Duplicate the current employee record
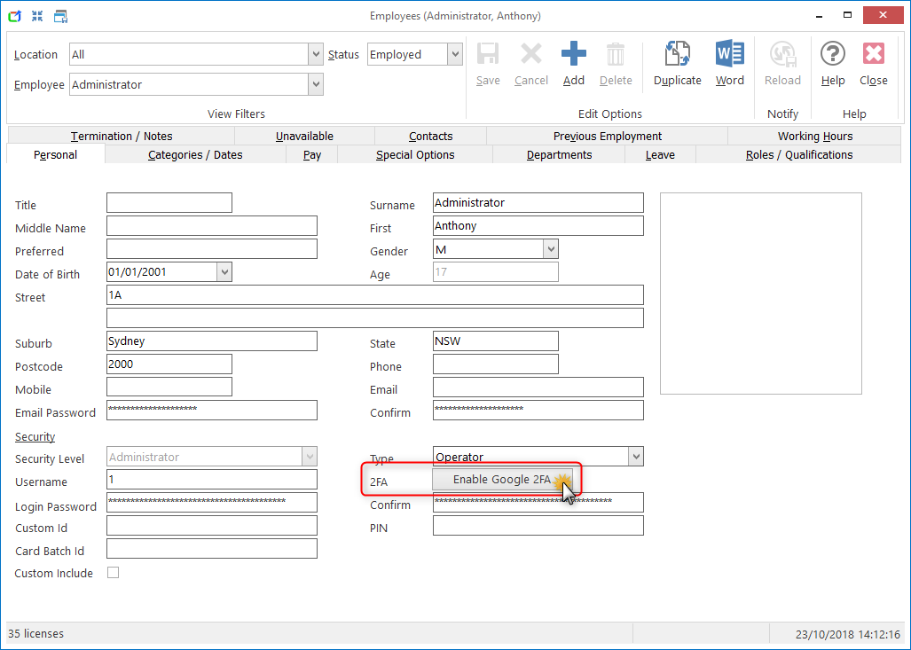Image resolution: width=911 pixels, height=650 pixels. point(677,54)
